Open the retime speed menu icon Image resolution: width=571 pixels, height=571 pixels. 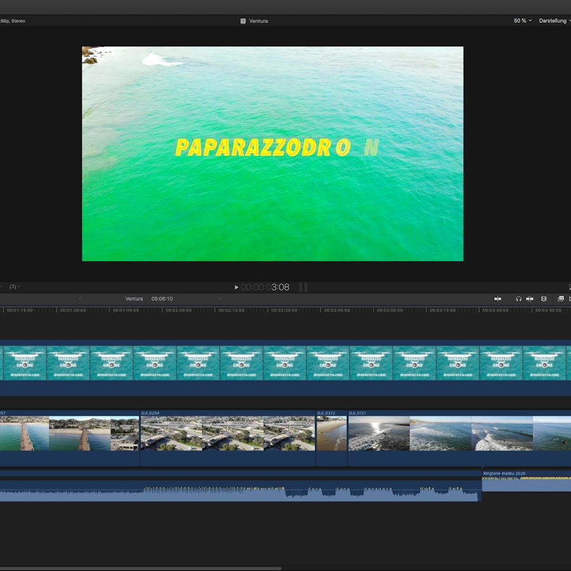[14, 287]
